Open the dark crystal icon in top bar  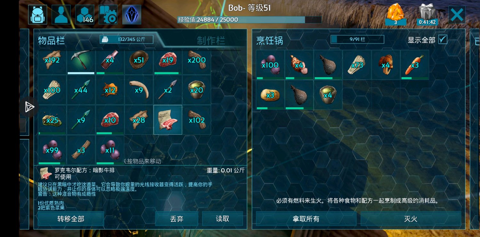(132, 15)
